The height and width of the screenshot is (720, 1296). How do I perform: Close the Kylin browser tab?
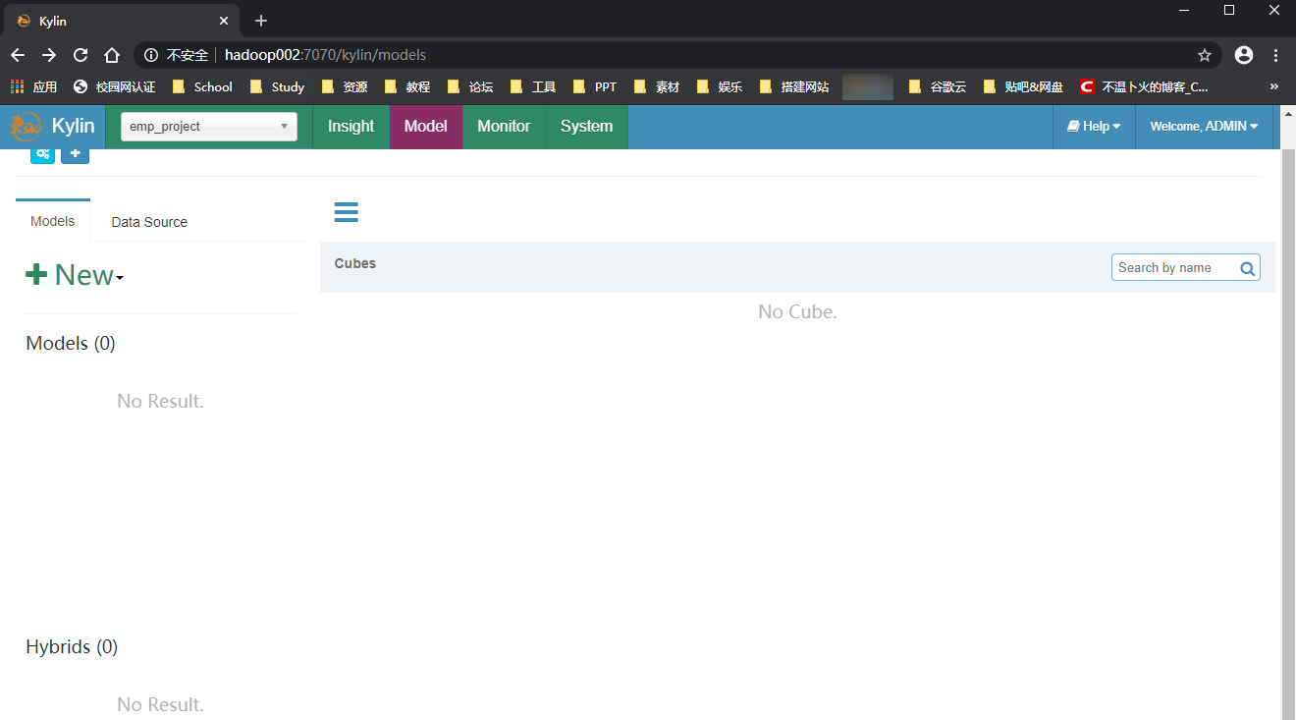(x=224, y=21)
